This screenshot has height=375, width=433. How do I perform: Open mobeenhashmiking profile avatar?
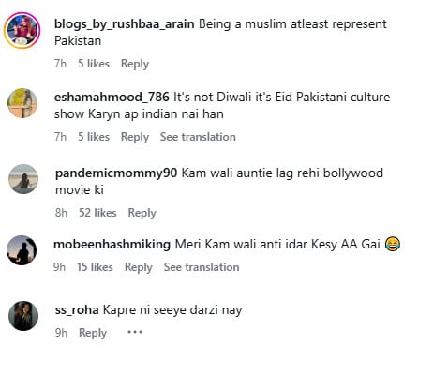[22, 250]
